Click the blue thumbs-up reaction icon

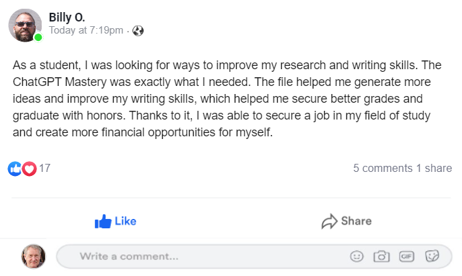click(x=15, y=169)
